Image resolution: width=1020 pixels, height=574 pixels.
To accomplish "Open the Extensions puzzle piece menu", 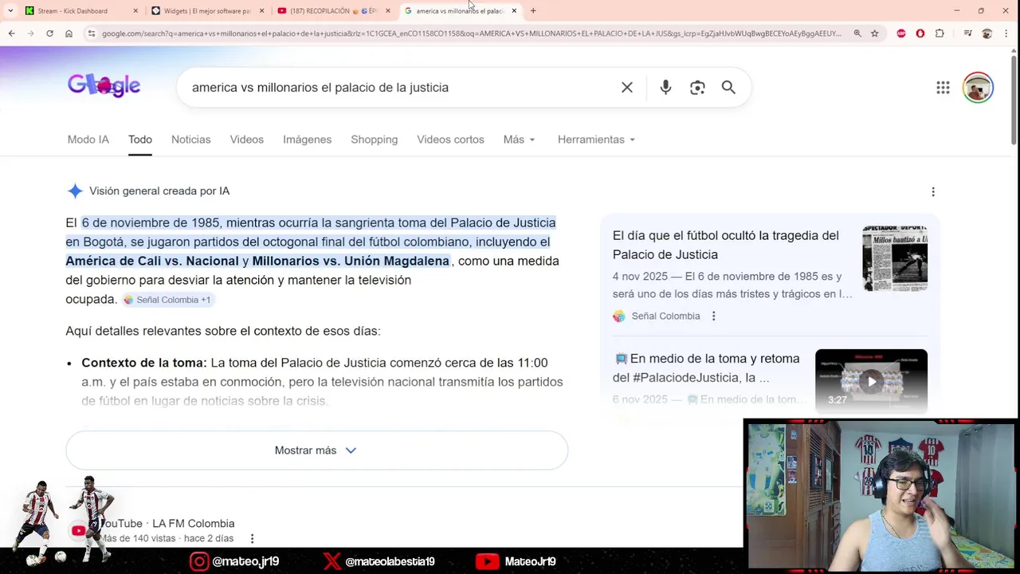I will (x=940, y=33).
